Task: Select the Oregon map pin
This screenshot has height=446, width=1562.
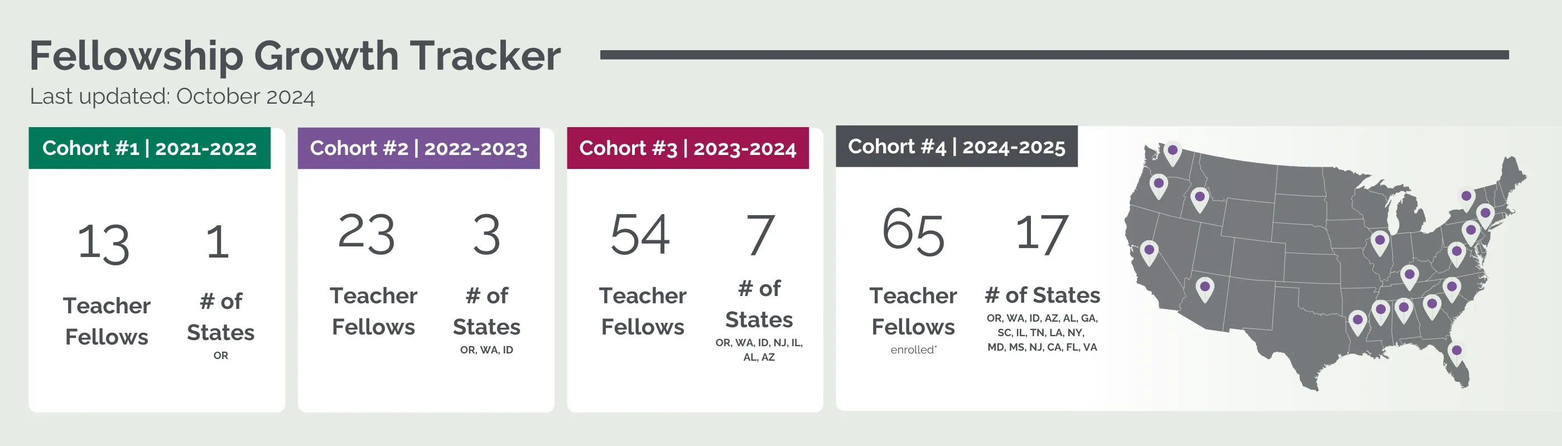Action: 1158,187
